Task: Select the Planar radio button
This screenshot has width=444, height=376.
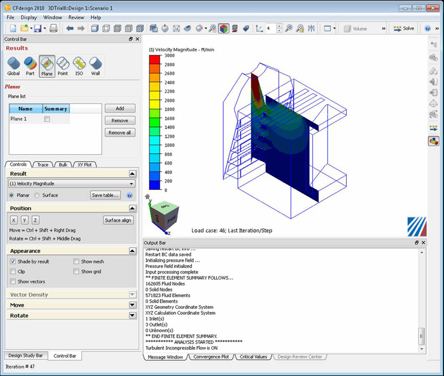Action: [12, 195]
